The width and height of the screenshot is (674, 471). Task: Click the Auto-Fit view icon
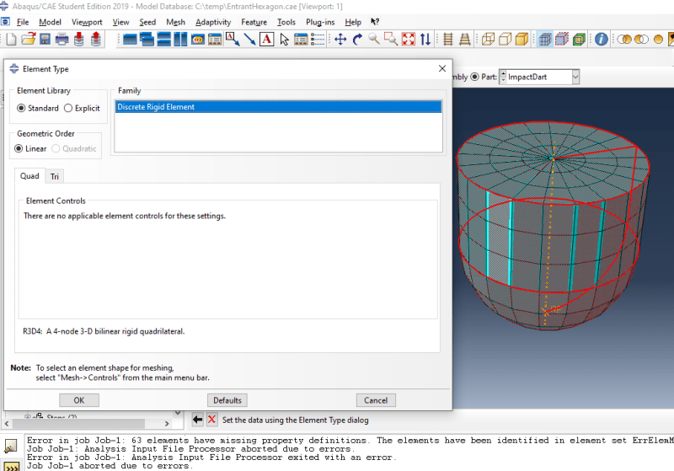click(409, 40)
